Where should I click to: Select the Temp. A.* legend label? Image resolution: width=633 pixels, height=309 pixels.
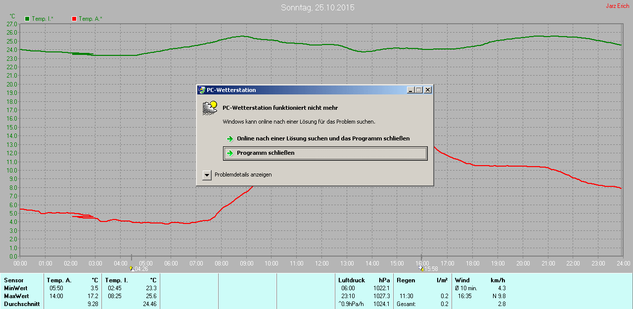90,19
